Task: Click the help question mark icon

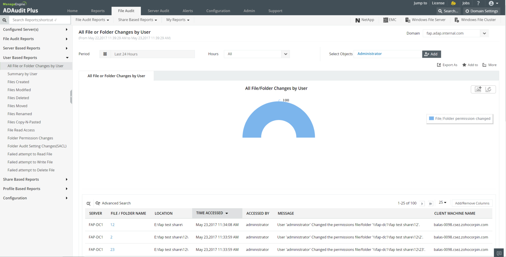Action: click(478, 3)
